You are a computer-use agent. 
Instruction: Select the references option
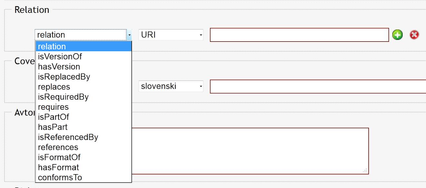[x=58, y=147]
